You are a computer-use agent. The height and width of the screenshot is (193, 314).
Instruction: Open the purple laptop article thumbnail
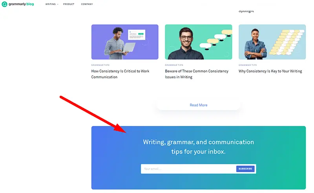[125, 42]
